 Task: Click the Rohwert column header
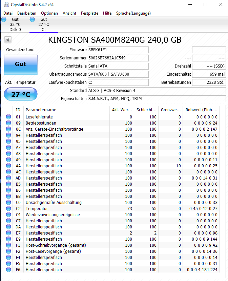click(x=201, y=110)
